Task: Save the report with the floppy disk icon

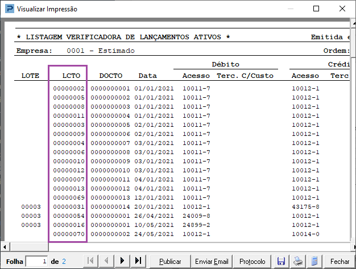Action: 280,261
